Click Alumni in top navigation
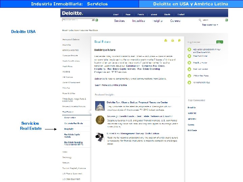Image resolution: width=243 pixels, height=182 pixels. pyautogui.click(x=154, y=14)
